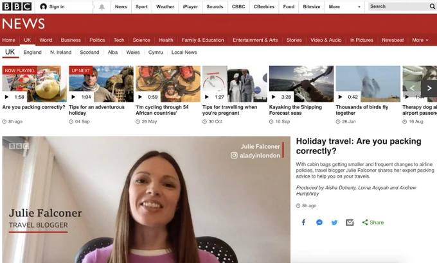The image size is (437, 263).
Task: Play the 1:58 packing video icon
Action: (x=6, y=97)
